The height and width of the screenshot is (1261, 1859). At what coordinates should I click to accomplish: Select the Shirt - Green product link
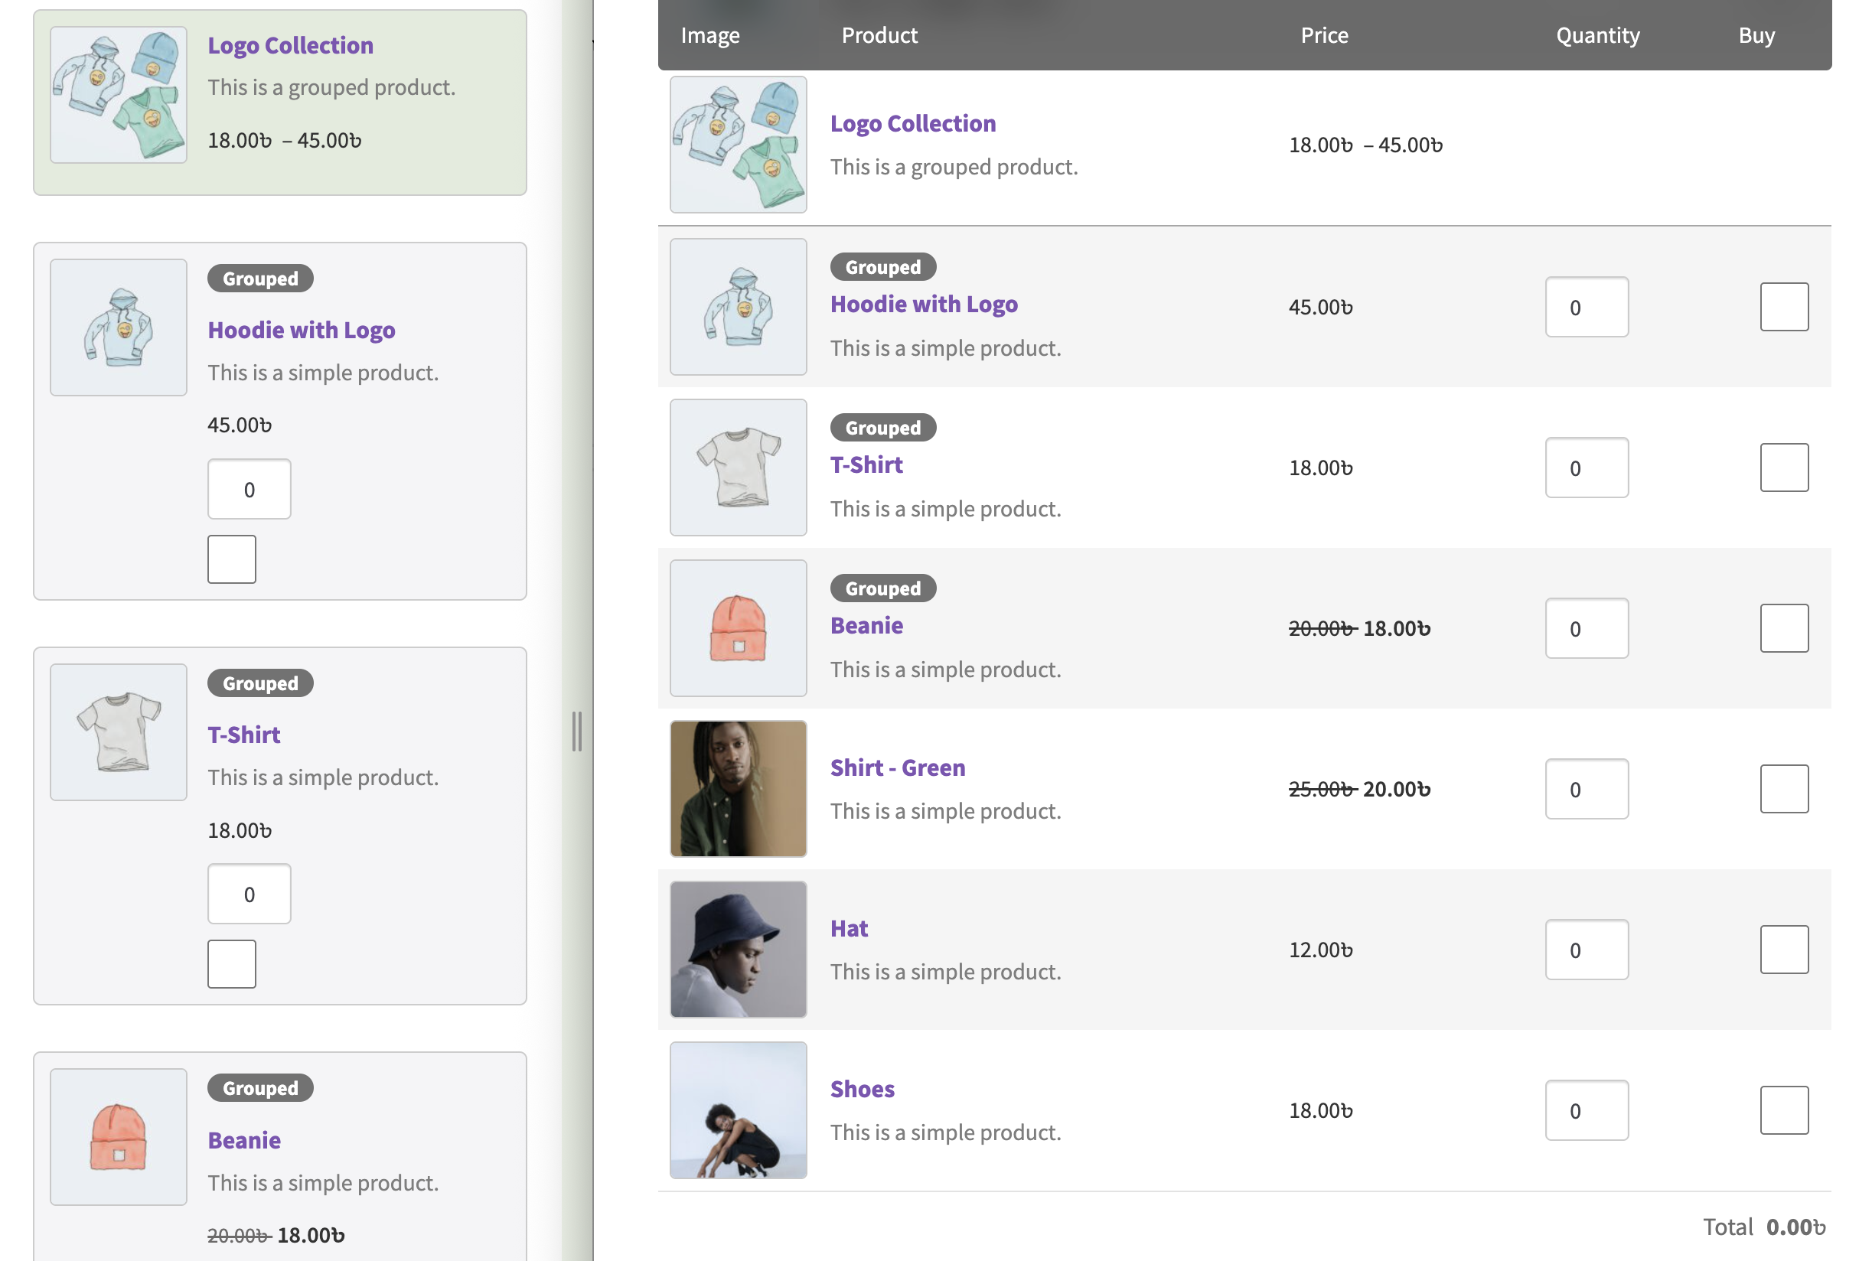(x=898, y=767)
